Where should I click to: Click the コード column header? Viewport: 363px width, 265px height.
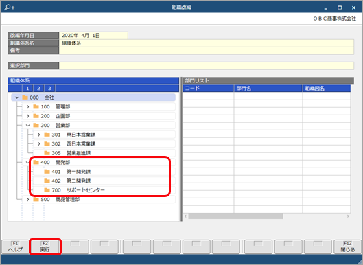208,89
